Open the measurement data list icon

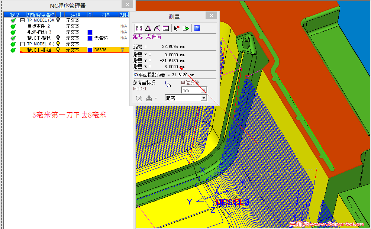point(166,28)
